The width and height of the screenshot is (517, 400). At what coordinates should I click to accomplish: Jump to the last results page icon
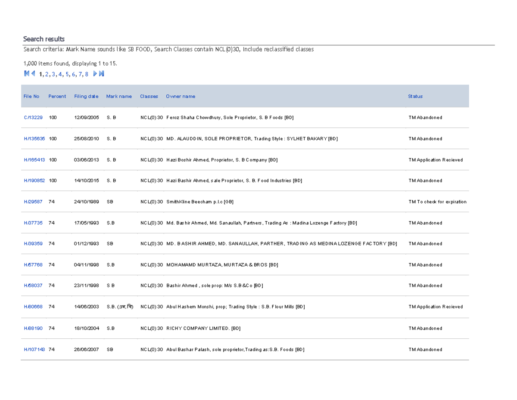(x=101, y=73)
